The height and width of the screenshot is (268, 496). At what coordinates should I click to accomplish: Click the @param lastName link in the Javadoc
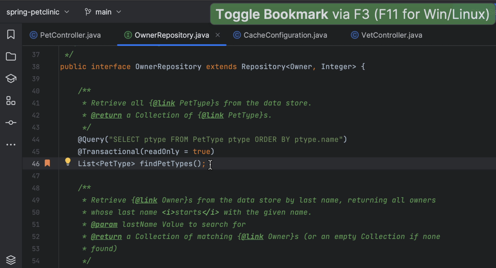tap(104, 224)
